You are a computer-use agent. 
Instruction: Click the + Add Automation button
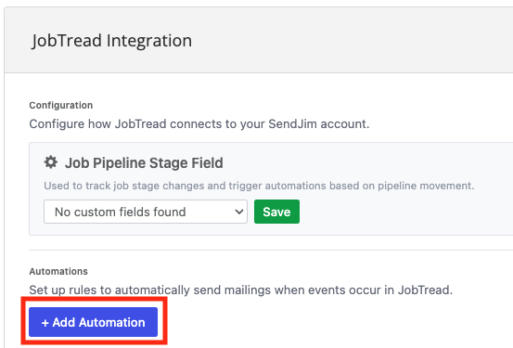click(94, 322)
